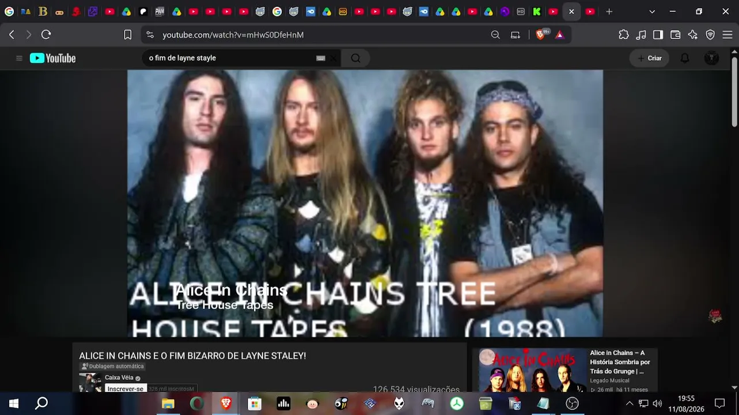Open the magnifier zoom icon in address bar
The height and width of the screenshot is (415, 739).
tap(495, 35)
